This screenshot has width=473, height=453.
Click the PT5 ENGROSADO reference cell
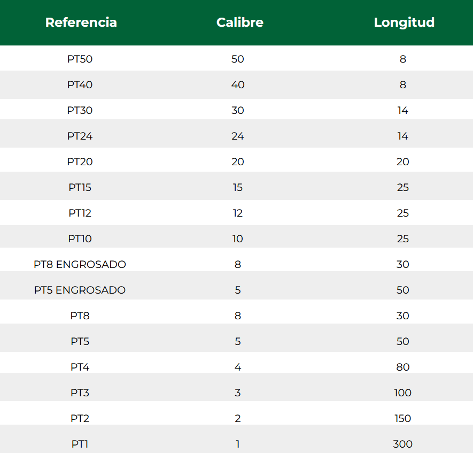point(80,290)
